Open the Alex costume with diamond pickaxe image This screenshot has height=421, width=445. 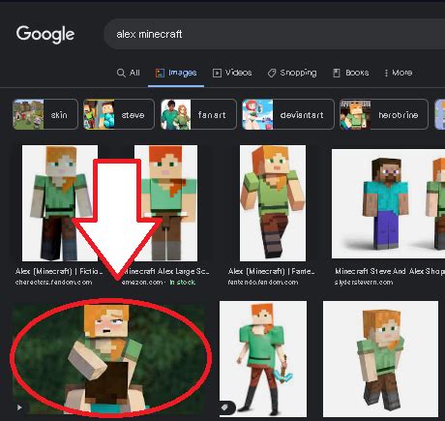click(x=263, y=359)
